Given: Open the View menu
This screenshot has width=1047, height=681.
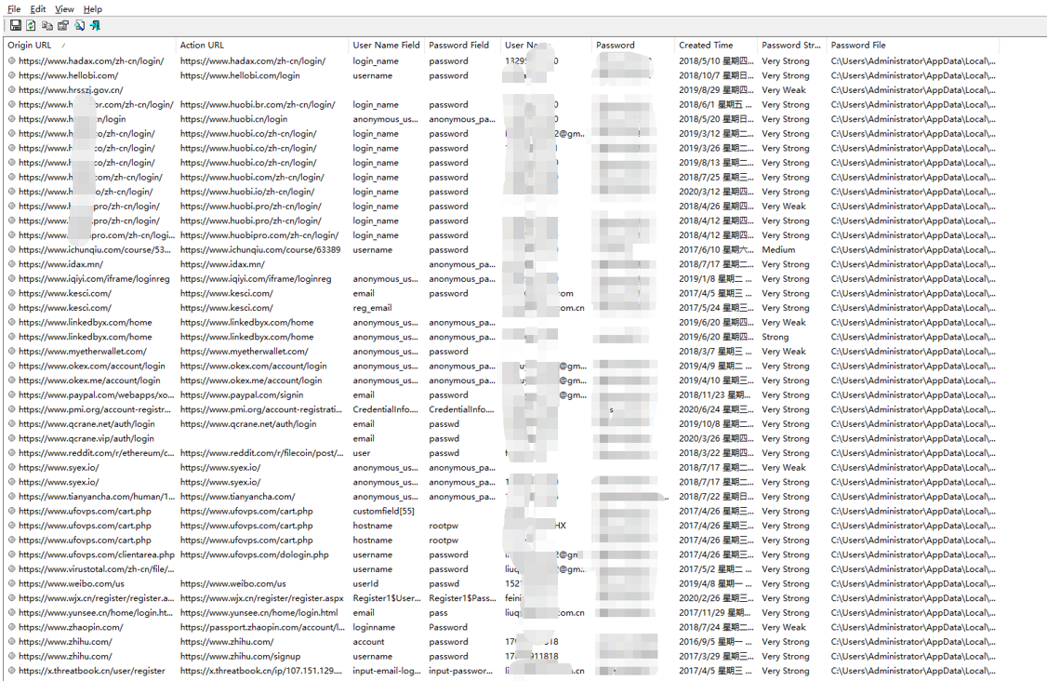Looking at the screenshot, I should click(x=64, y=8).
